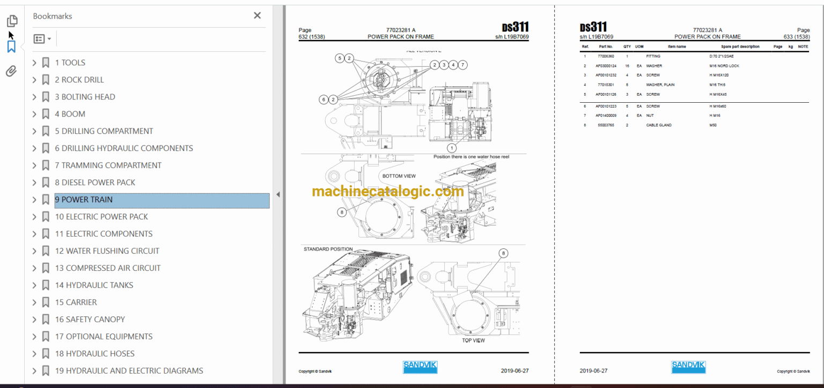
Task: Collapse the Bookmarks side panel
Action: (278, 194)
